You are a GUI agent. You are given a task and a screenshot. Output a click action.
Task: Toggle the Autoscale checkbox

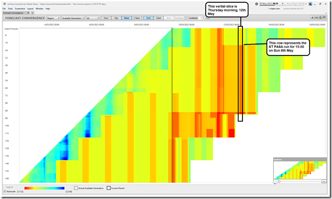[4, 191]
